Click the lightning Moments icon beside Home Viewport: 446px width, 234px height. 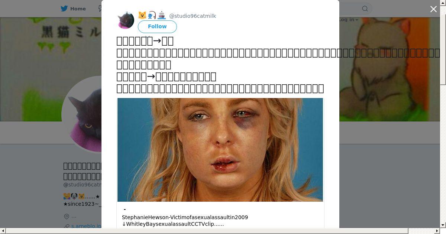(x=100, y=9)
